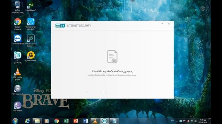
Task: Click the network tray icon
Action: (192, 121)
